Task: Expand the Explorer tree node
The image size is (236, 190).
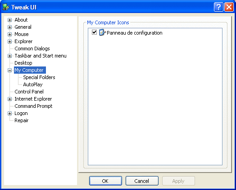Action: (9, 42)
